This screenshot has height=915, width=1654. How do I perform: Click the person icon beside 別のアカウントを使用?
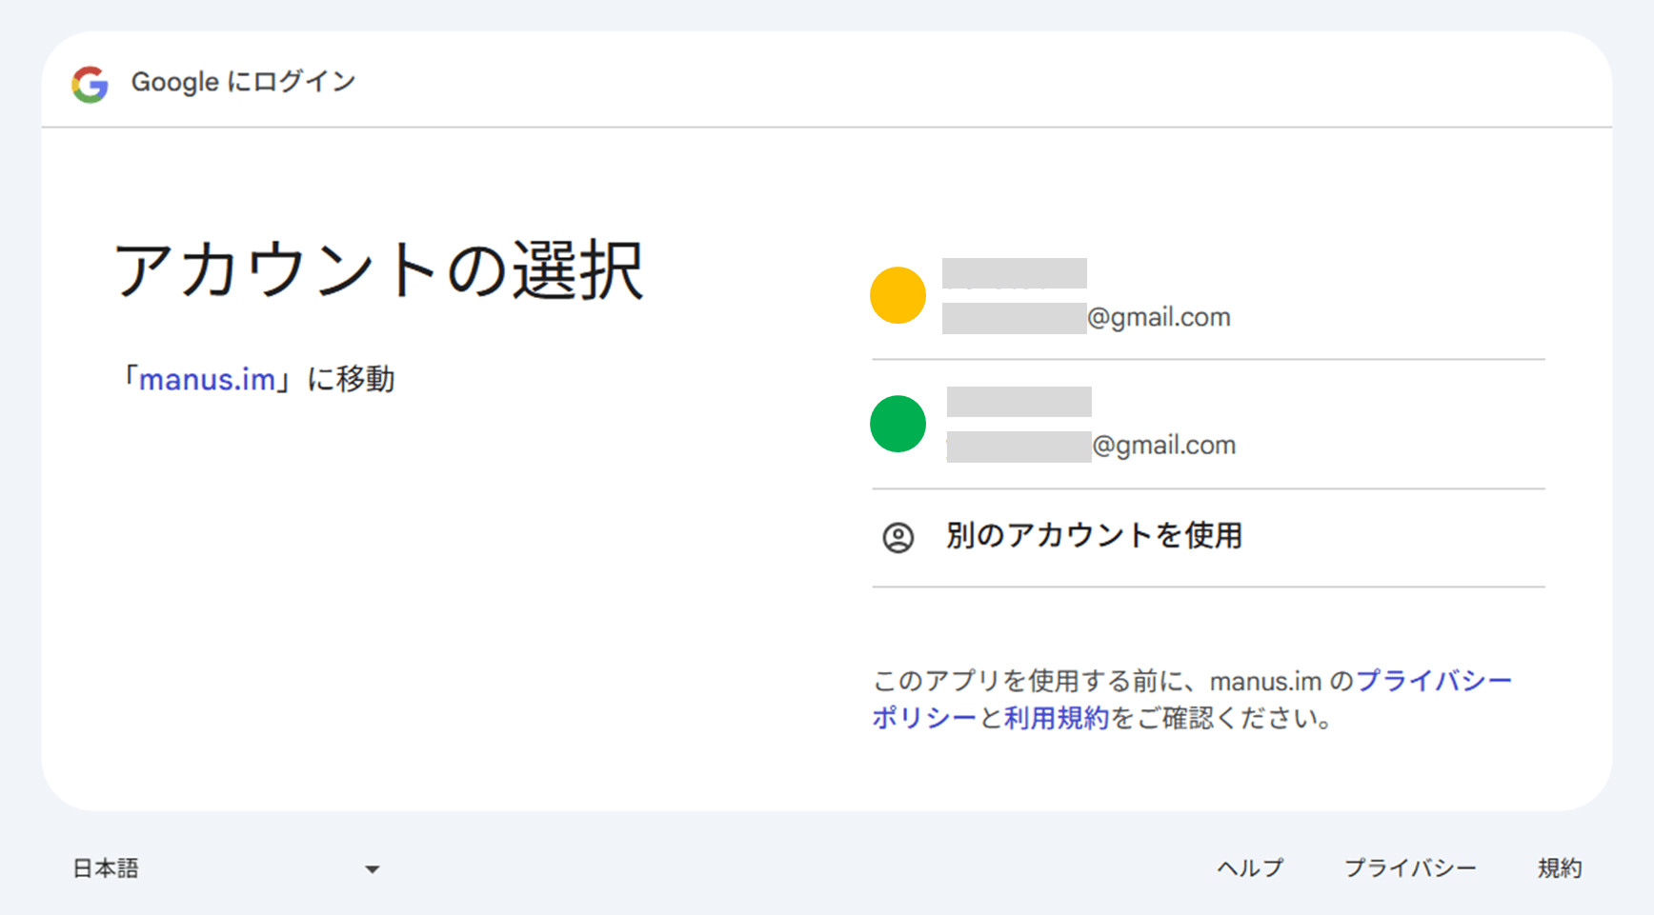898,538
